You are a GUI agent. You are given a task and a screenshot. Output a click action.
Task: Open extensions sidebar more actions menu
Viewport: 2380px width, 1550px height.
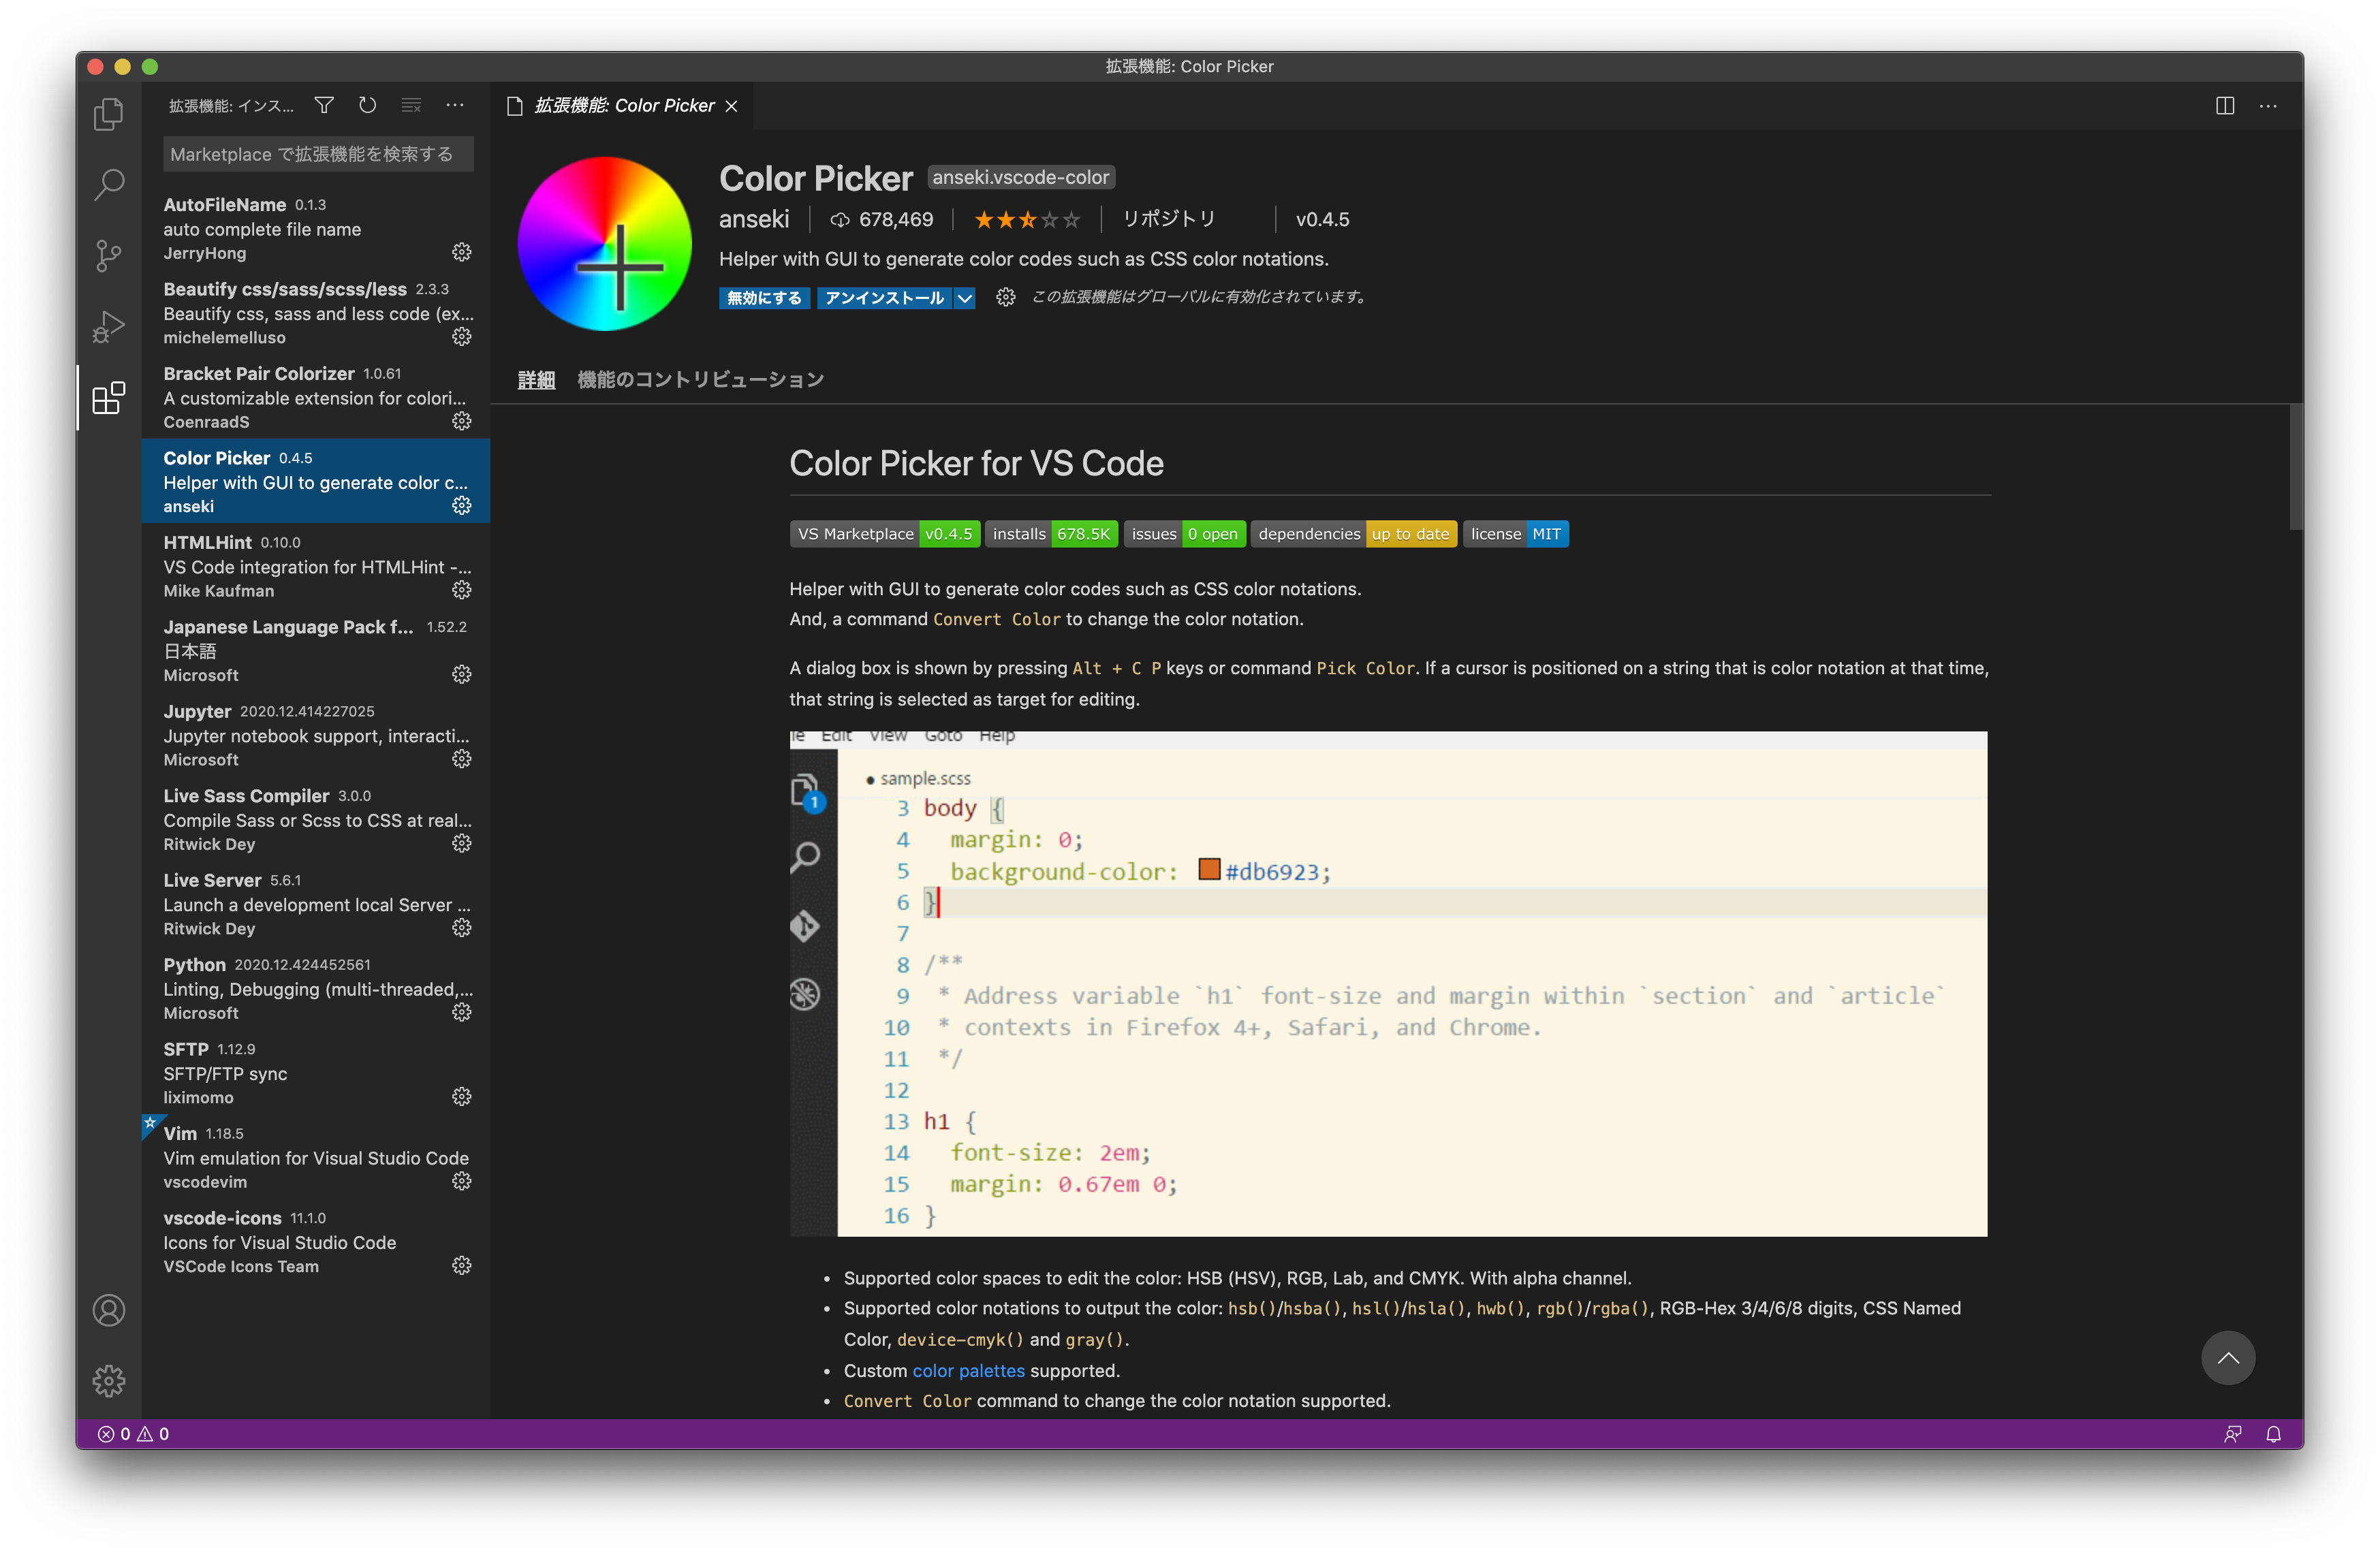click(x=455, y=105)
